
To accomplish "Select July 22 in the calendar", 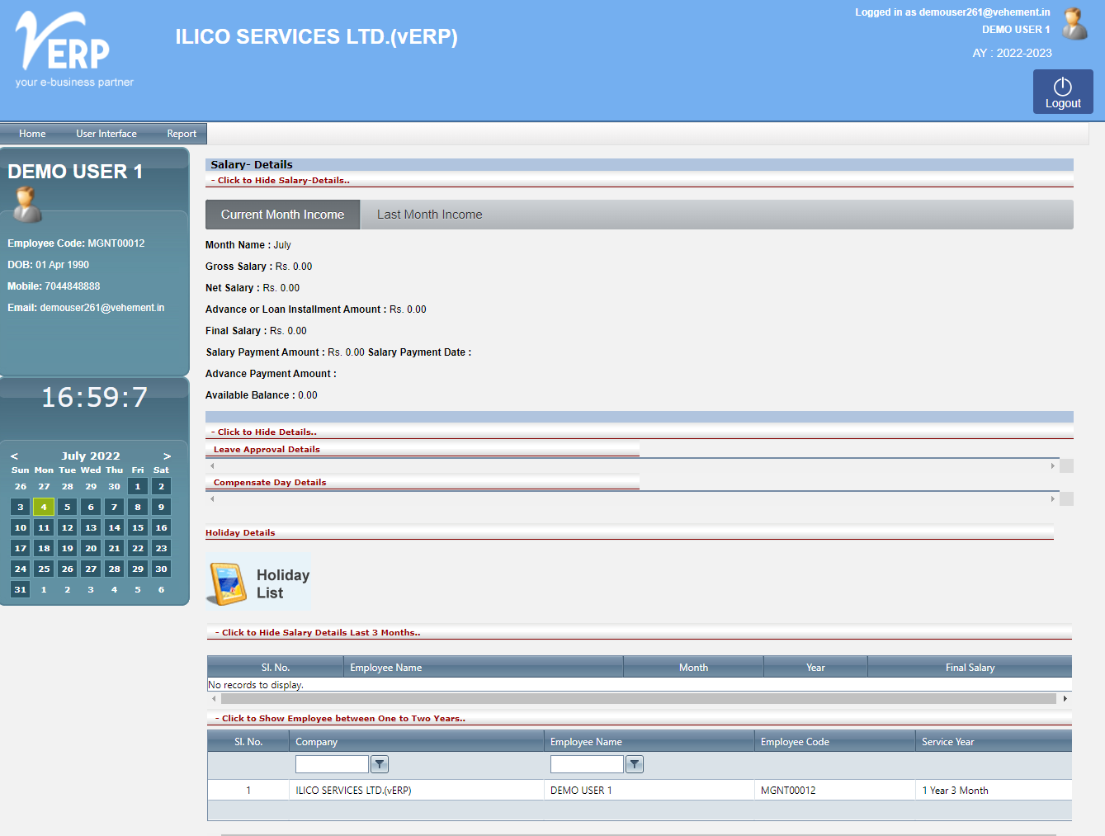I will click(138, 548).
